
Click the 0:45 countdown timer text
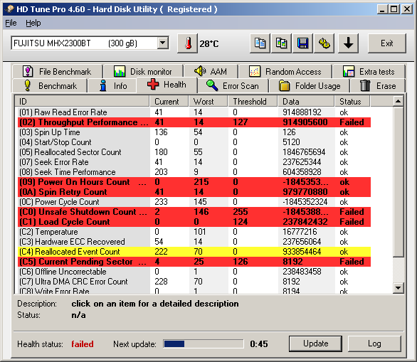click(x=259, y=344)
